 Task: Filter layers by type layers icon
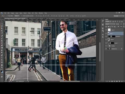(117, 21)
